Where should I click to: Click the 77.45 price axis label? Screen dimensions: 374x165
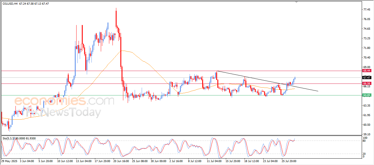click(x=367, y=10)
